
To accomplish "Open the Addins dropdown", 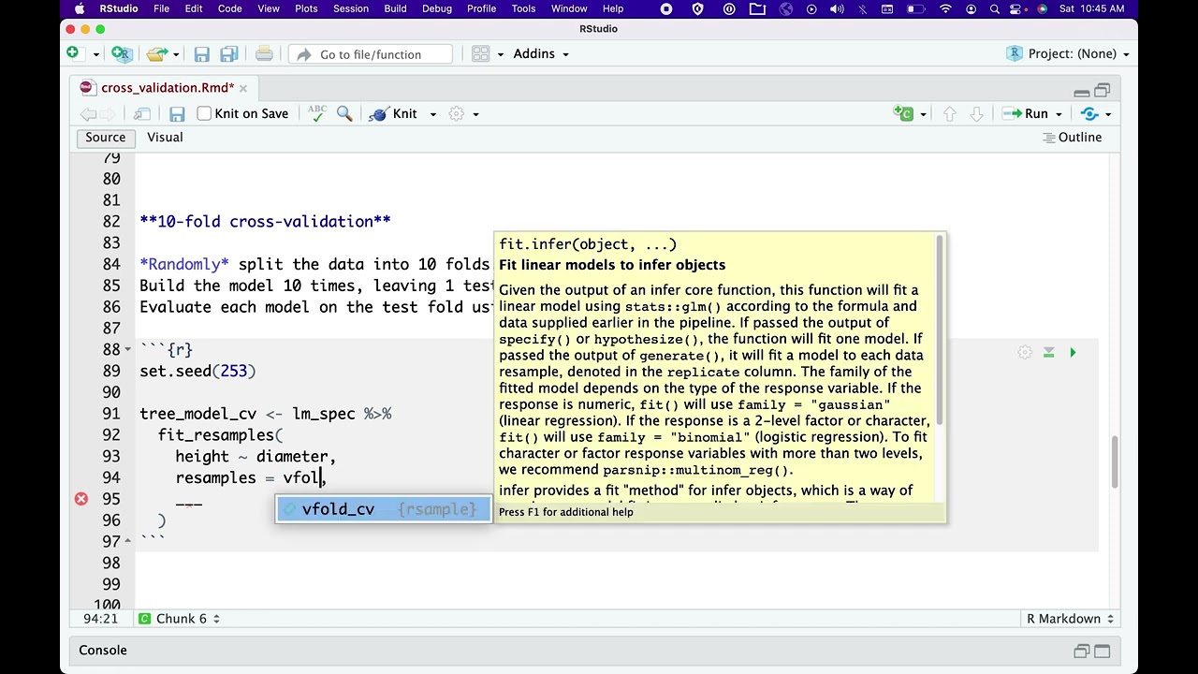I will coord(540,54).
